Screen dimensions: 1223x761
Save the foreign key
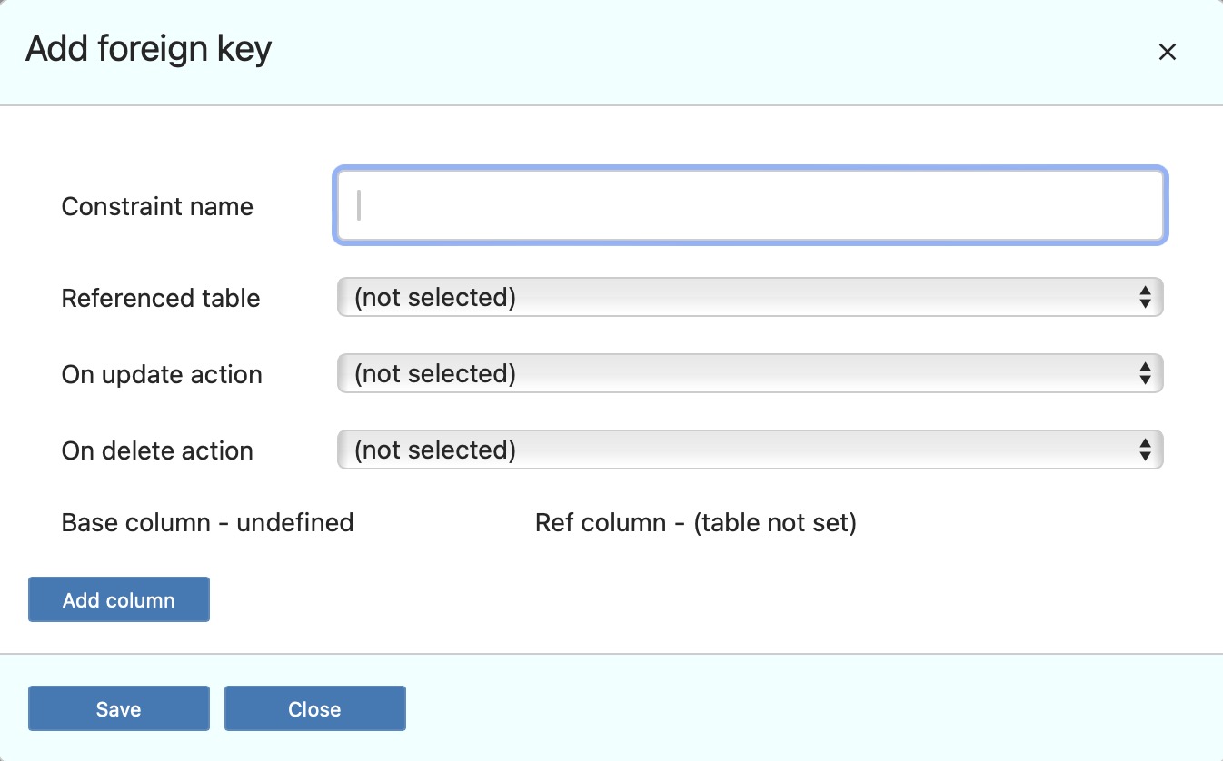pos(119,709)
